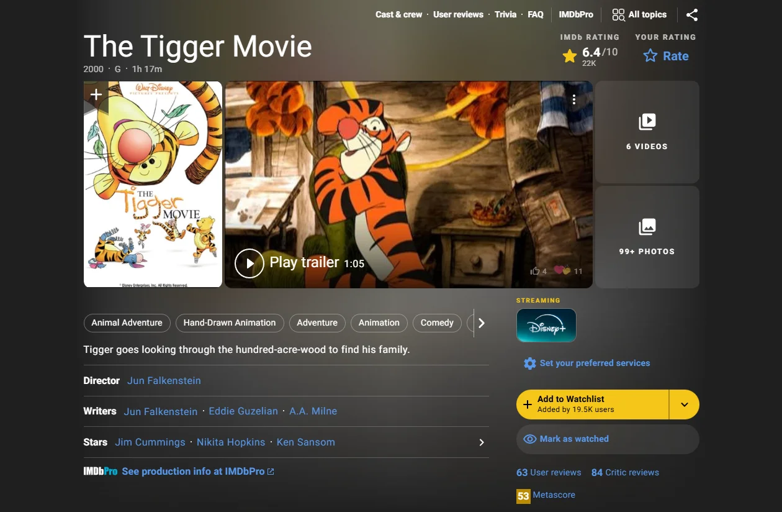Play the trailer
The width and height of the screenshot is (782, 512).
(x=249, y=263)
